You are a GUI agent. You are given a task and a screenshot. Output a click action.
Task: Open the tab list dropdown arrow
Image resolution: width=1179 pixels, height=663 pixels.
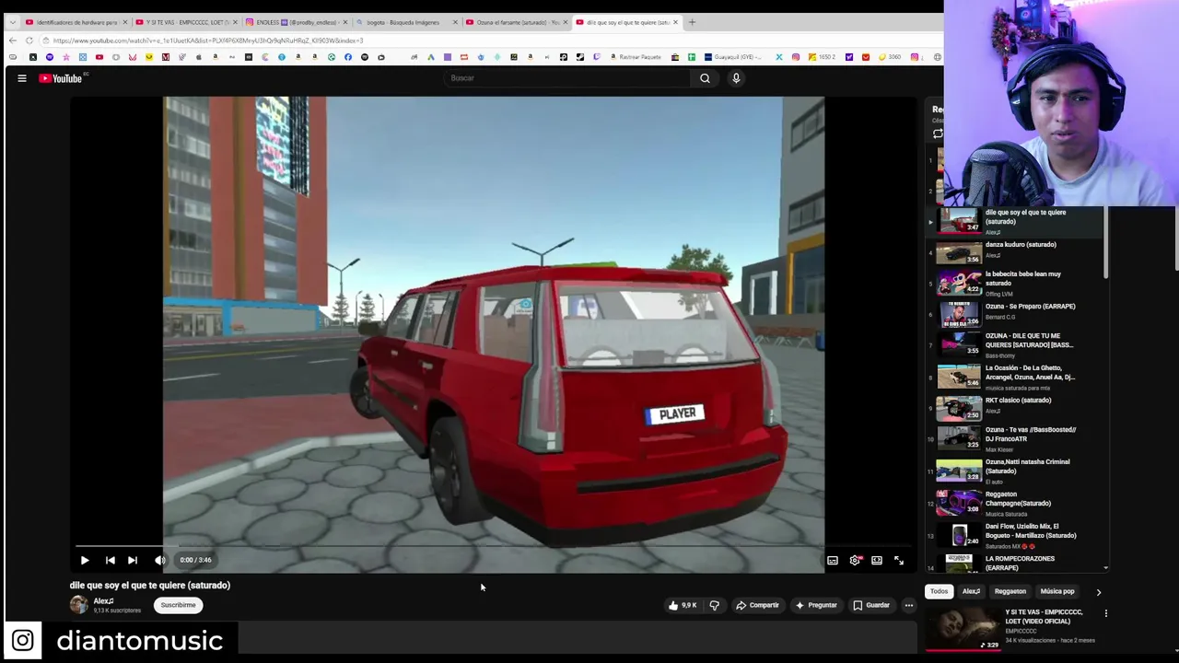click(12, 22)
